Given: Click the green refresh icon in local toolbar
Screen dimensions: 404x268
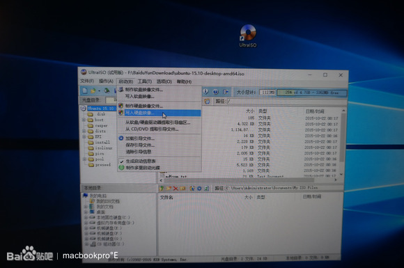Looking at the screenshot, I should pyautogui.click(x=206, y=189).
